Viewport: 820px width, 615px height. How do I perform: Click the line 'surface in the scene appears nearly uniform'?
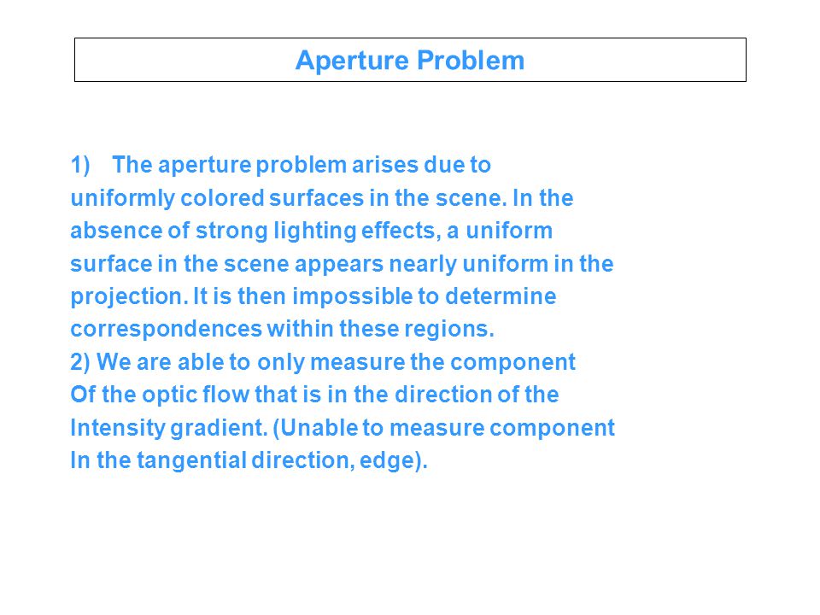pos(342,264)
